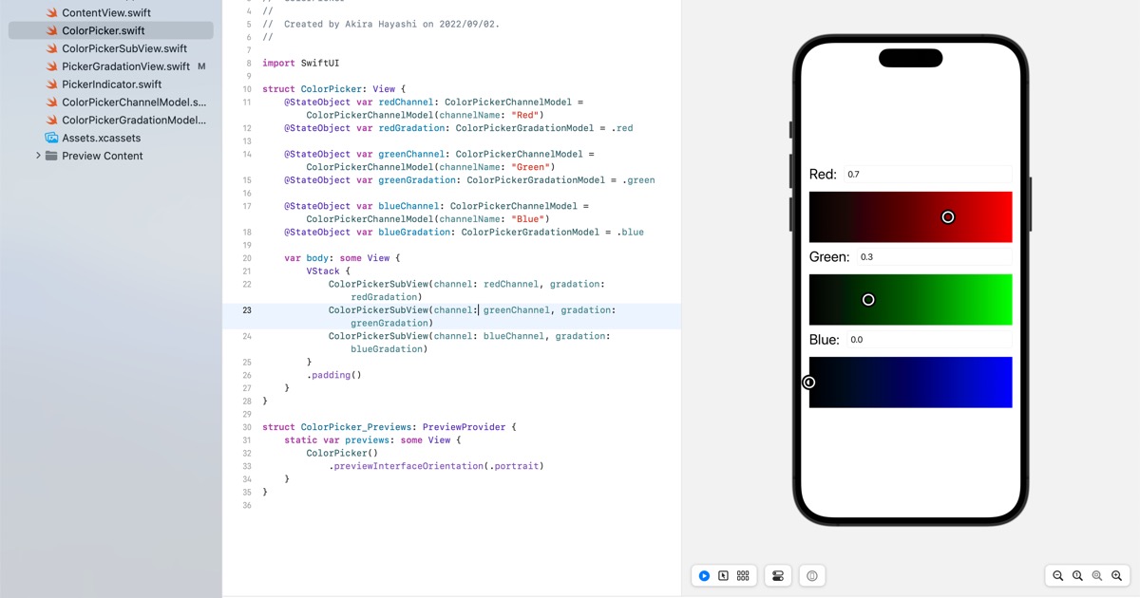
Task: Click the 'VStack {' code line
Action: (329, 271)
